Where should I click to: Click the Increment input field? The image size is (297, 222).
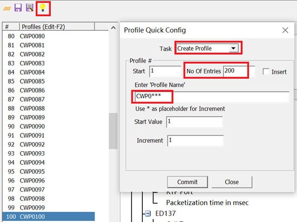pyautogui.click(x=195, y=140)
